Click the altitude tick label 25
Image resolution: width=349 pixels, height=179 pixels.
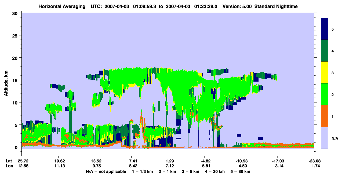tap(15, 35)
